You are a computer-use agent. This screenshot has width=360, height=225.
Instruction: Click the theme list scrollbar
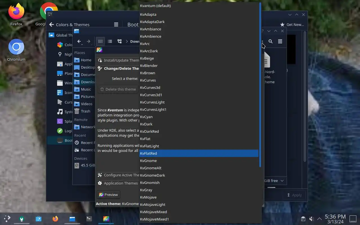(x=260, y=84)
